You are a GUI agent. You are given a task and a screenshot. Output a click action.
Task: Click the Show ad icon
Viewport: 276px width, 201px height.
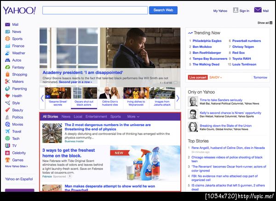271,23
